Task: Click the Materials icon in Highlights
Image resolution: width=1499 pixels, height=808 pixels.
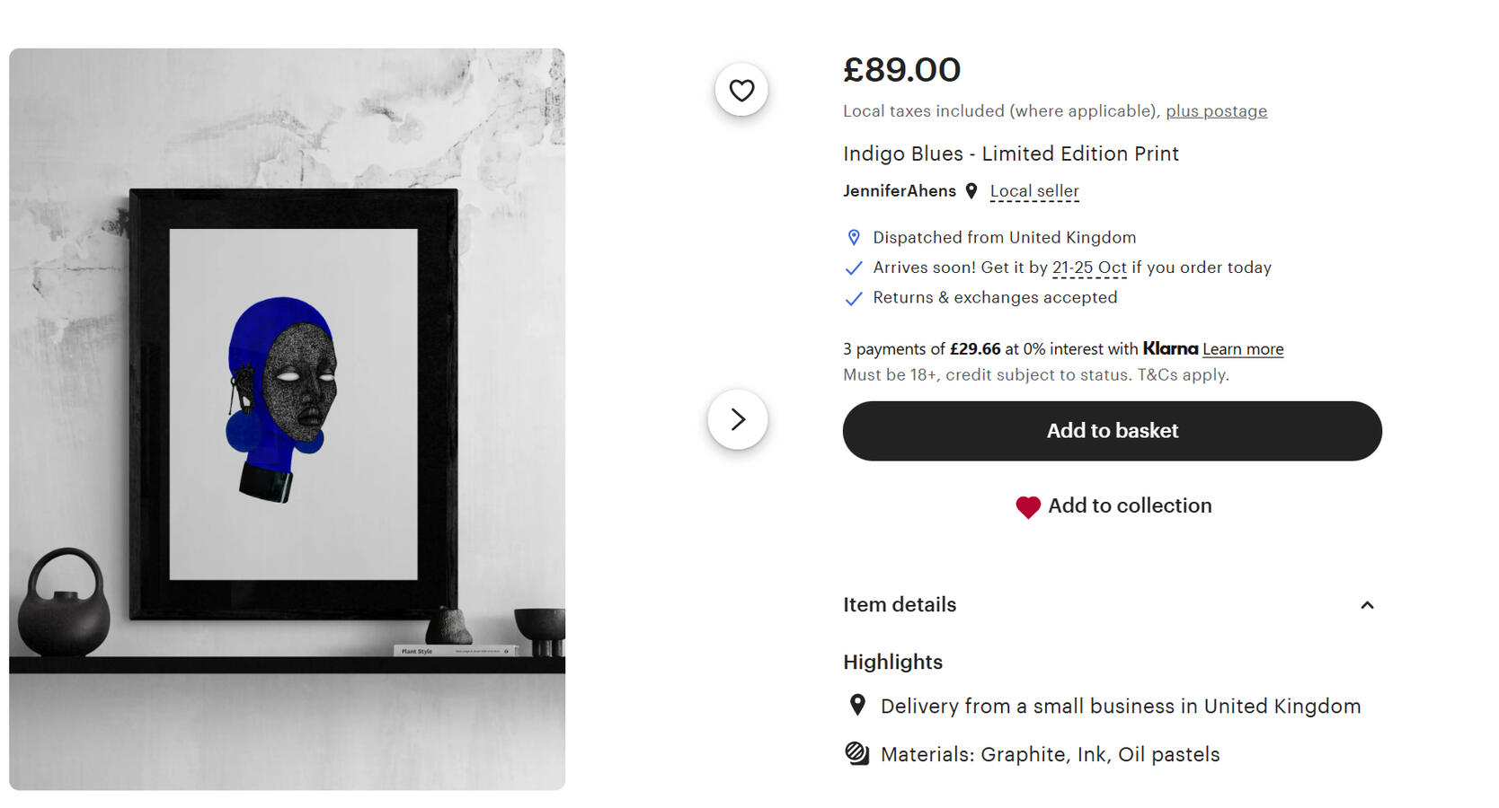Action: pyautogui.click(x=857, y=754)
